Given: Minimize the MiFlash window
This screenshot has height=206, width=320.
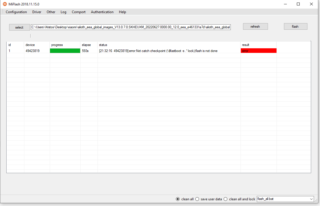Looking at the screenshot, I should point(285,4).
